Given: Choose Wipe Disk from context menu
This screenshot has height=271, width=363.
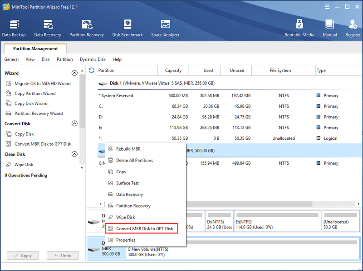Looking at the screenshot, I should click(x=146, y=217).
